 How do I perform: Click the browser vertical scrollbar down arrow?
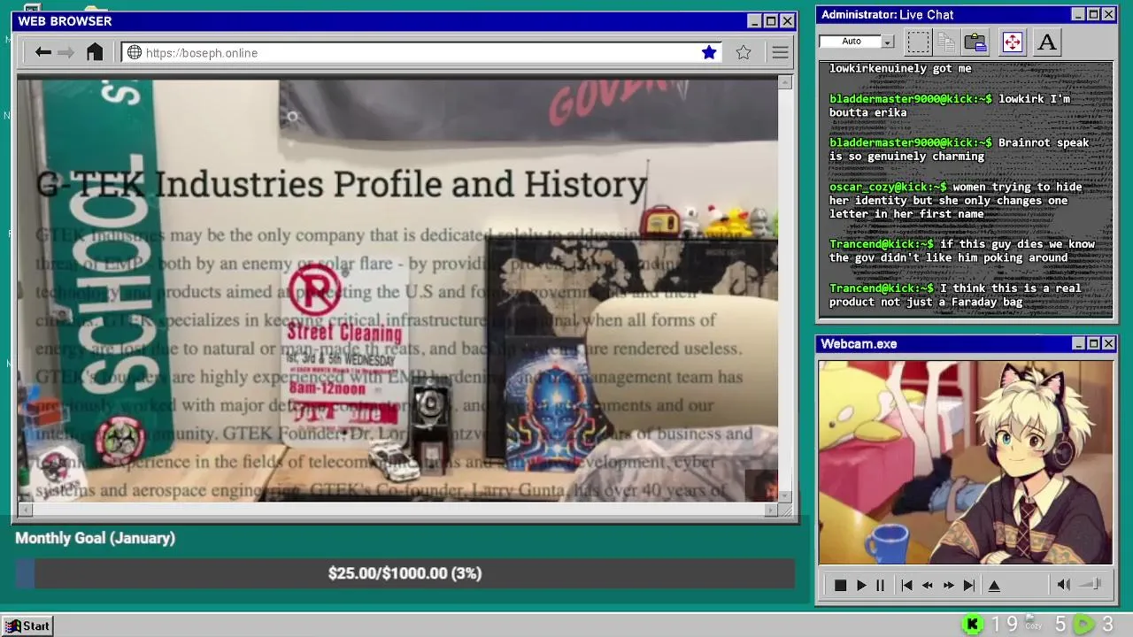coord(785,496)
